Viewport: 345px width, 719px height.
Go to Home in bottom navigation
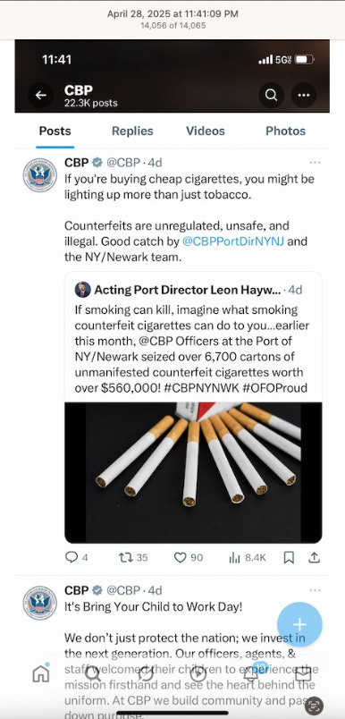[41, 673]
